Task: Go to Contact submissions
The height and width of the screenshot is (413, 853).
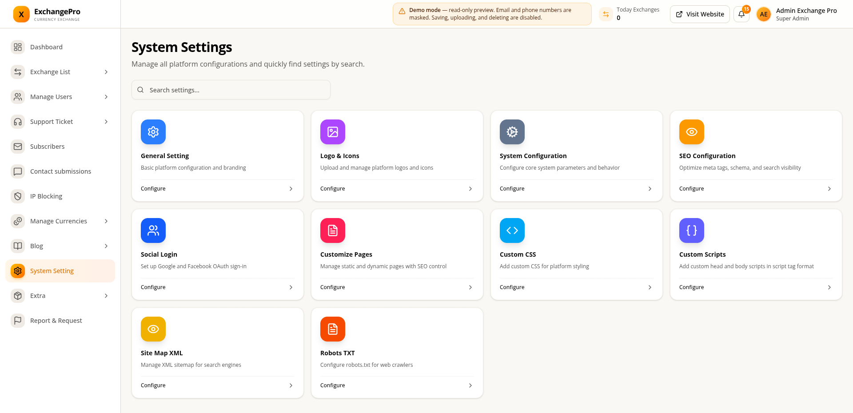Action: tap(60, 171)
